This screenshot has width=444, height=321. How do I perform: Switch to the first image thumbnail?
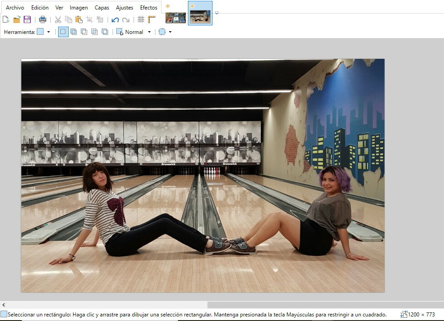coord(176,17)
